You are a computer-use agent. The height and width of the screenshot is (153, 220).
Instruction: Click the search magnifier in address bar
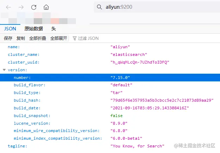click(x=99, y=7)
